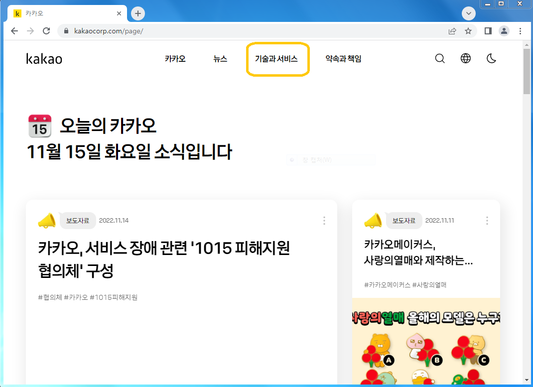Image resolution: width=533 pixels, height=387 pixels.
Task: Open the 기술과 서비스 menu item
Action: click(276, 59)
